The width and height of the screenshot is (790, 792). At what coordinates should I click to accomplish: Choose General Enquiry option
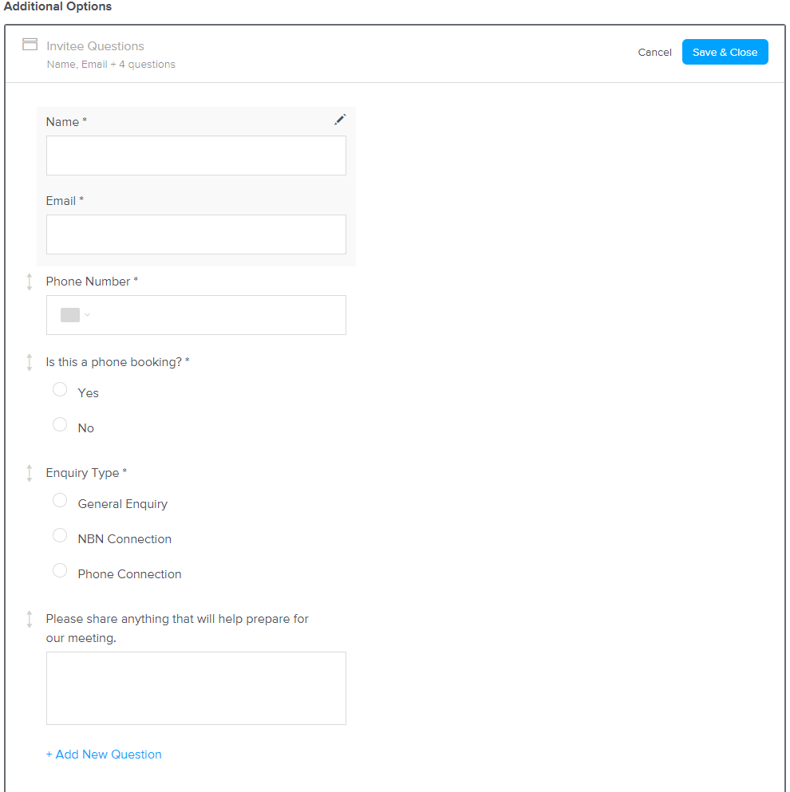[60, 501]
